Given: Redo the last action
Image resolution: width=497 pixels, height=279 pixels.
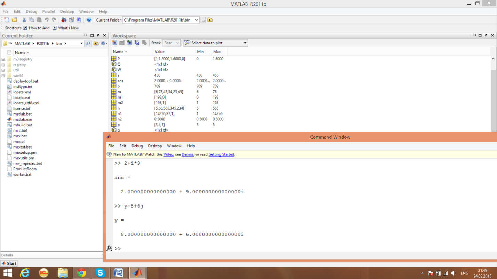Looking at the screenshot, I should point(54,20).
